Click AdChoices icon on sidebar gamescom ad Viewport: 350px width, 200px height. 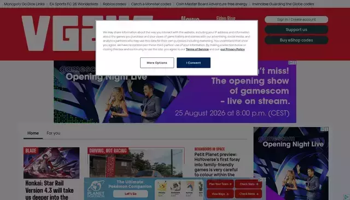point(322,129)
